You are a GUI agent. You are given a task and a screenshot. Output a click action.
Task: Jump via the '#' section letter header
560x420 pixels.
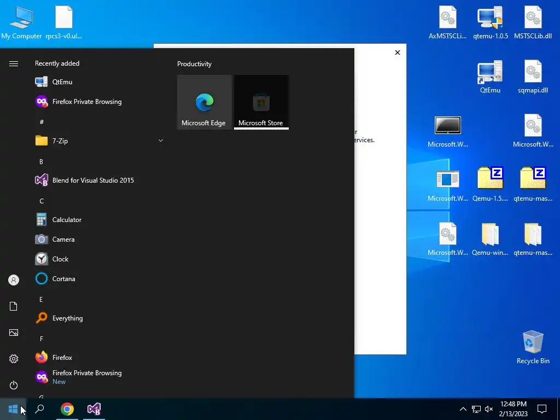pyautogui.click(x=42, y=122)
